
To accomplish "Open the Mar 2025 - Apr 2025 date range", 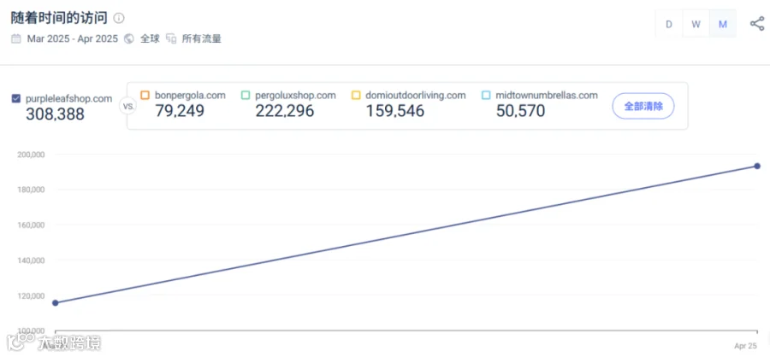I will pos(73,38).
